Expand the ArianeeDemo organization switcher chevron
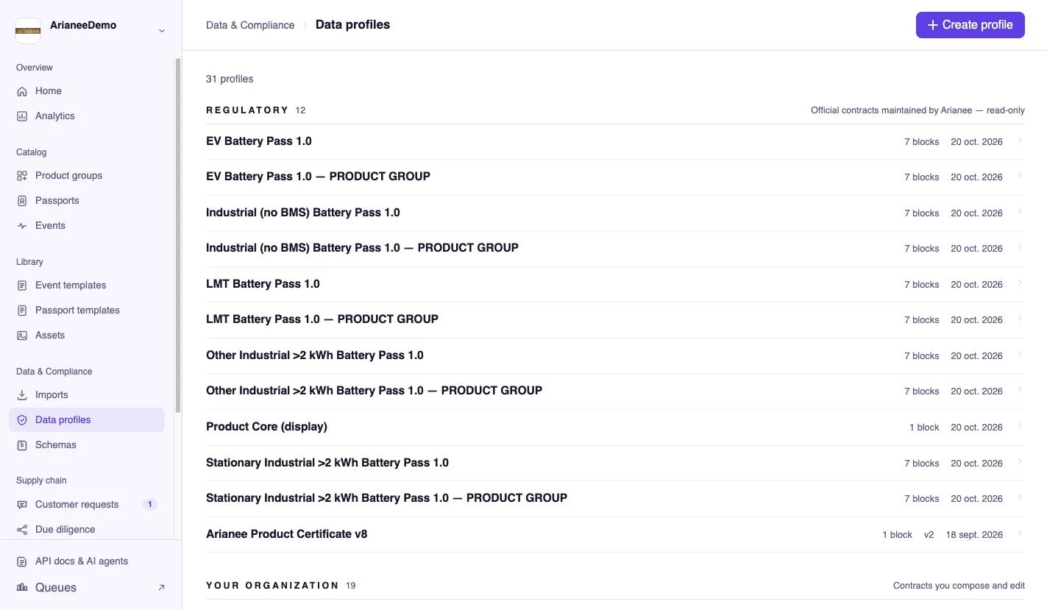The width and height of the screenshot is (1047, 610). tap(162, 31)
